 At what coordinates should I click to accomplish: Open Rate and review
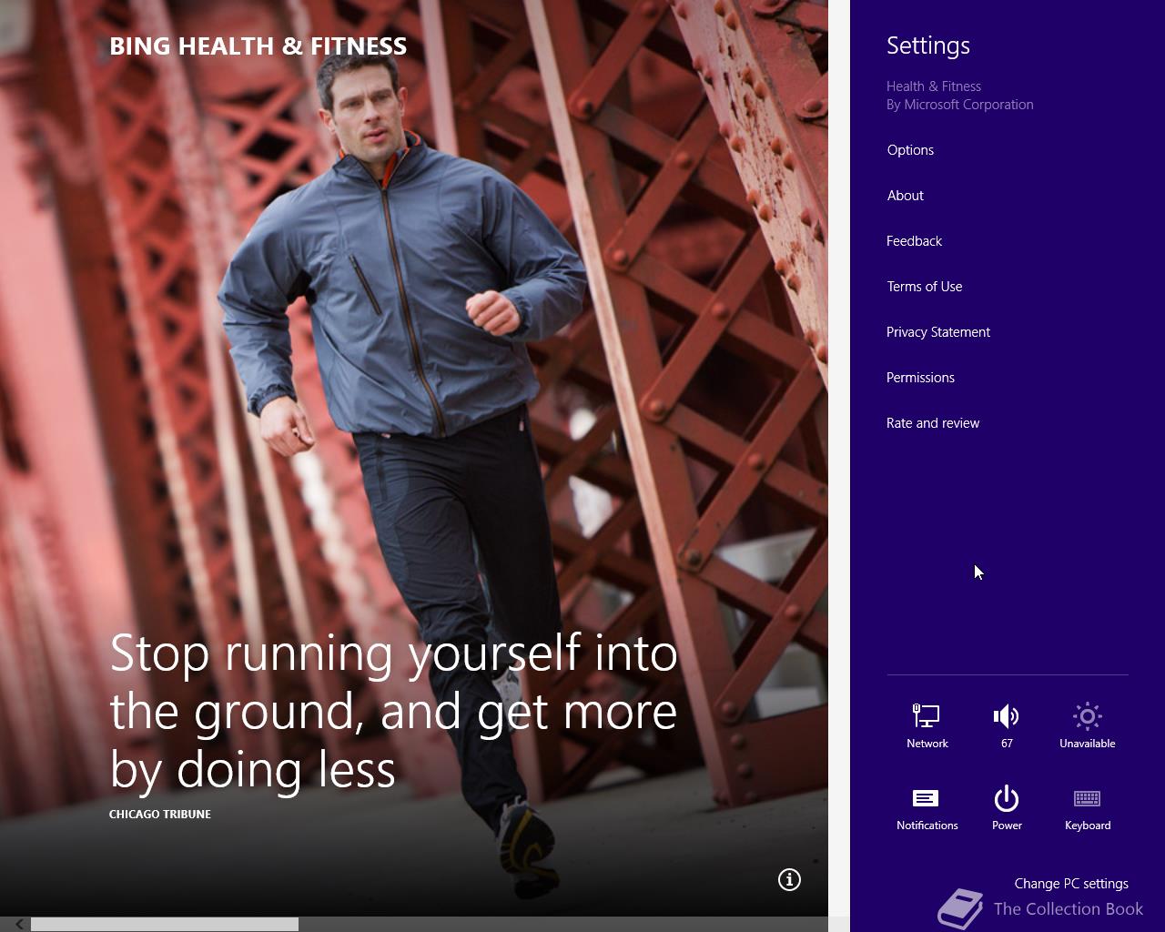(x=933, y=423)
